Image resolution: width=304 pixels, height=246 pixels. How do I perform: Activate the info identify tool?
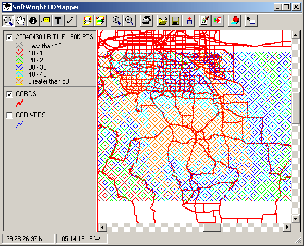33,21
